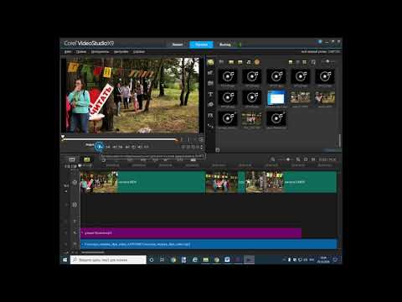Open the Файл menu
This screenshot has width=402, height=302.
pos(68,52)
